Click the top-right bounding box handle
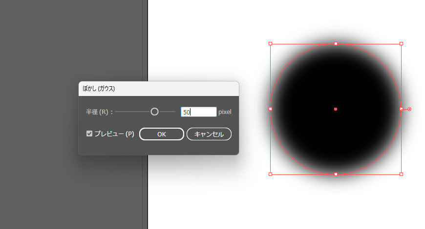 coord(401,44)
